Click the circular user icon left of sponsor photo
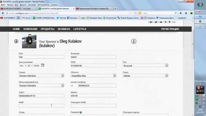 (16, 41)
